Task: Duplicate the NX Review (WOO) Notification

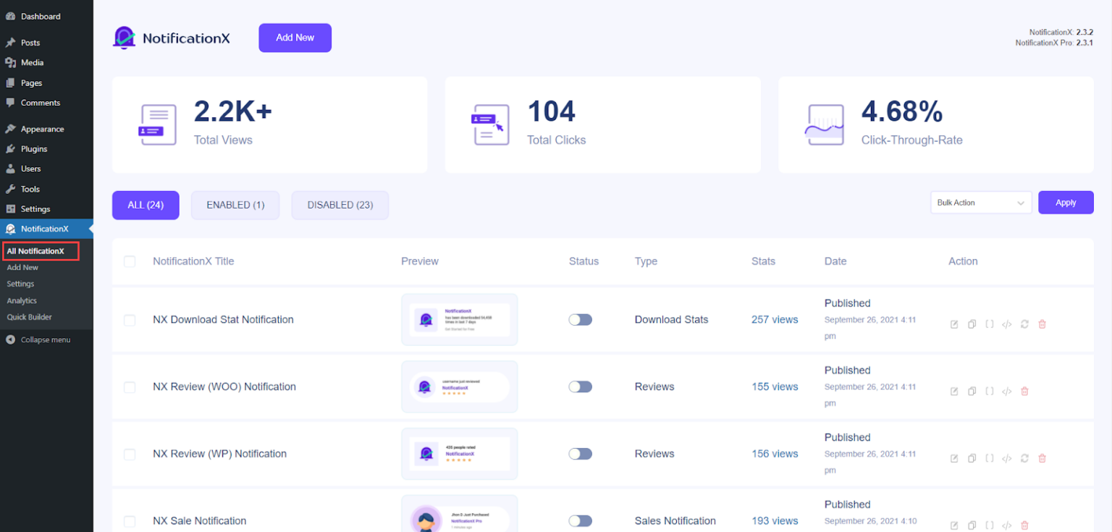Action: pos(972,391)
